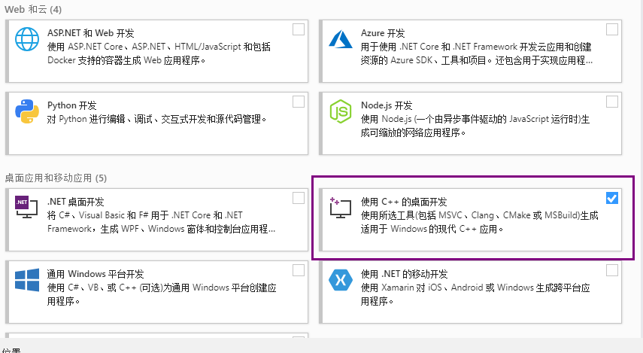Click the C++ desktop monitor icon
This screenshot has width=643, height=353.
pyautogui.click(x=341, y=207)
